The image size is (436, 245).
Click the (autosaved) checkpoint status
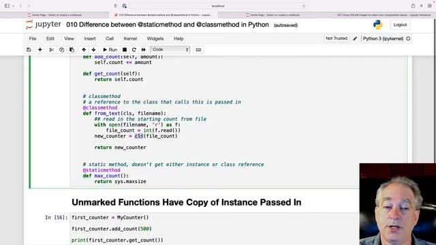pos(285,25)
